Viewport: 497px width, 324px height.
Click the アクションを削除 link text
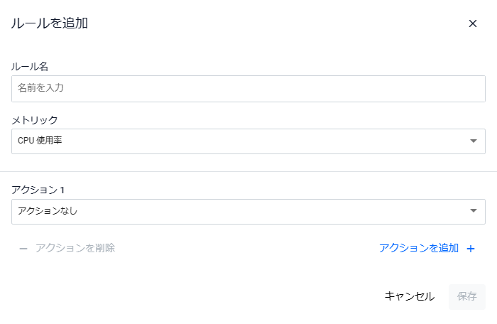75,248
